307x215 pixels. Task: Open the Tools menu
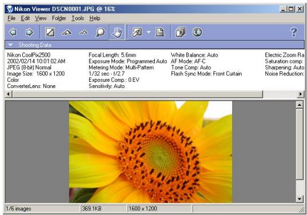coord(78,18)
